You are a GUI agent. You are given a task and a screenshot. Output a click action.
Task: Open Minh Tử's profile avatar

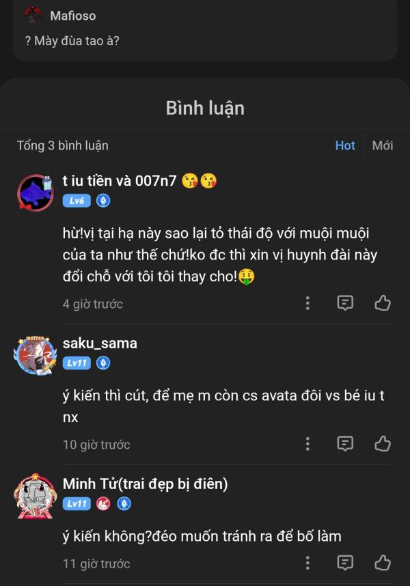click(x=35, y=495)
